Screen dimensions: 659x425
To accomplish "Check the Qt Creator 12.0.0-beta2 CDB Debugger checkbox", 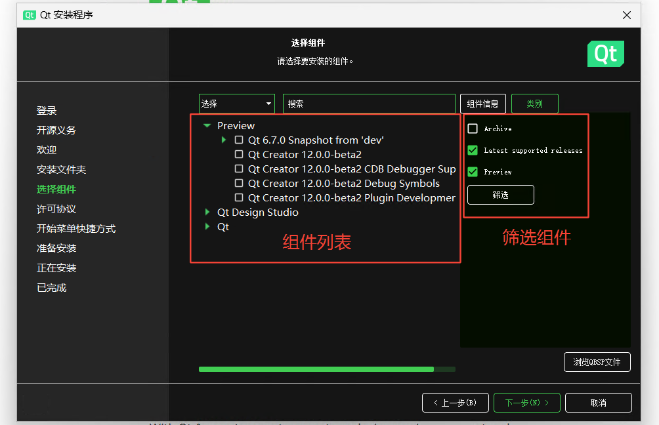I will (x=239, y=169).
